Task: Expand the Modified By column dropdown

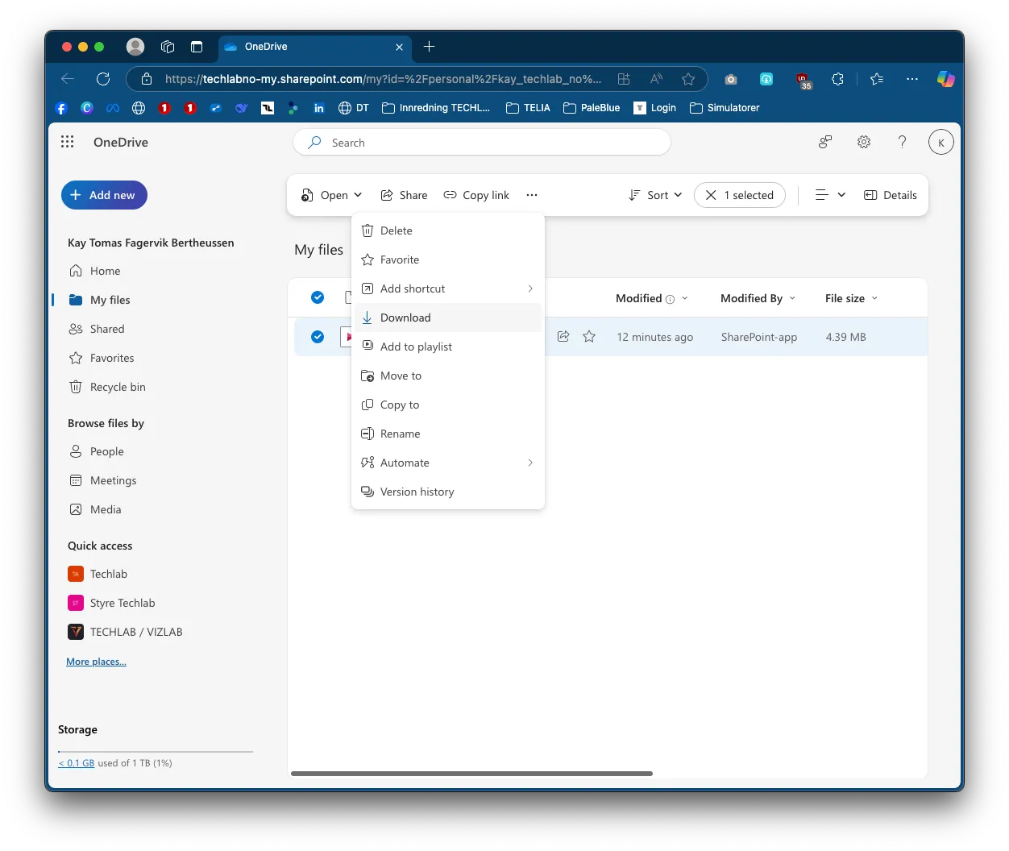Action: (792, 298)
